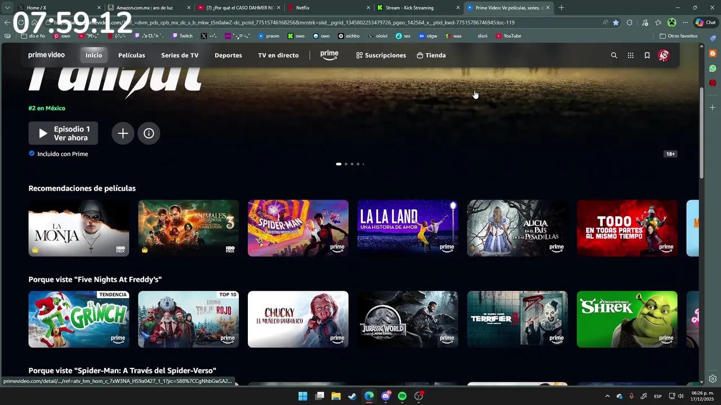Viewport: 721px width, 405px height.
Task: Open the Código Traje Rojo thumbnail
Action: click(x=188, y=319)
